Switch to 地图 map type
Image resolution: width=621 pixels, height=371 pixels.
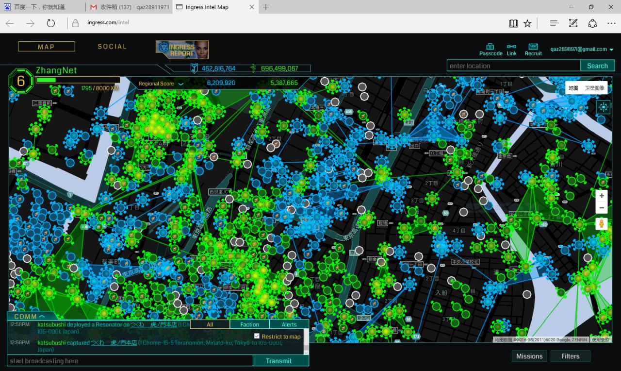[573, 88]
